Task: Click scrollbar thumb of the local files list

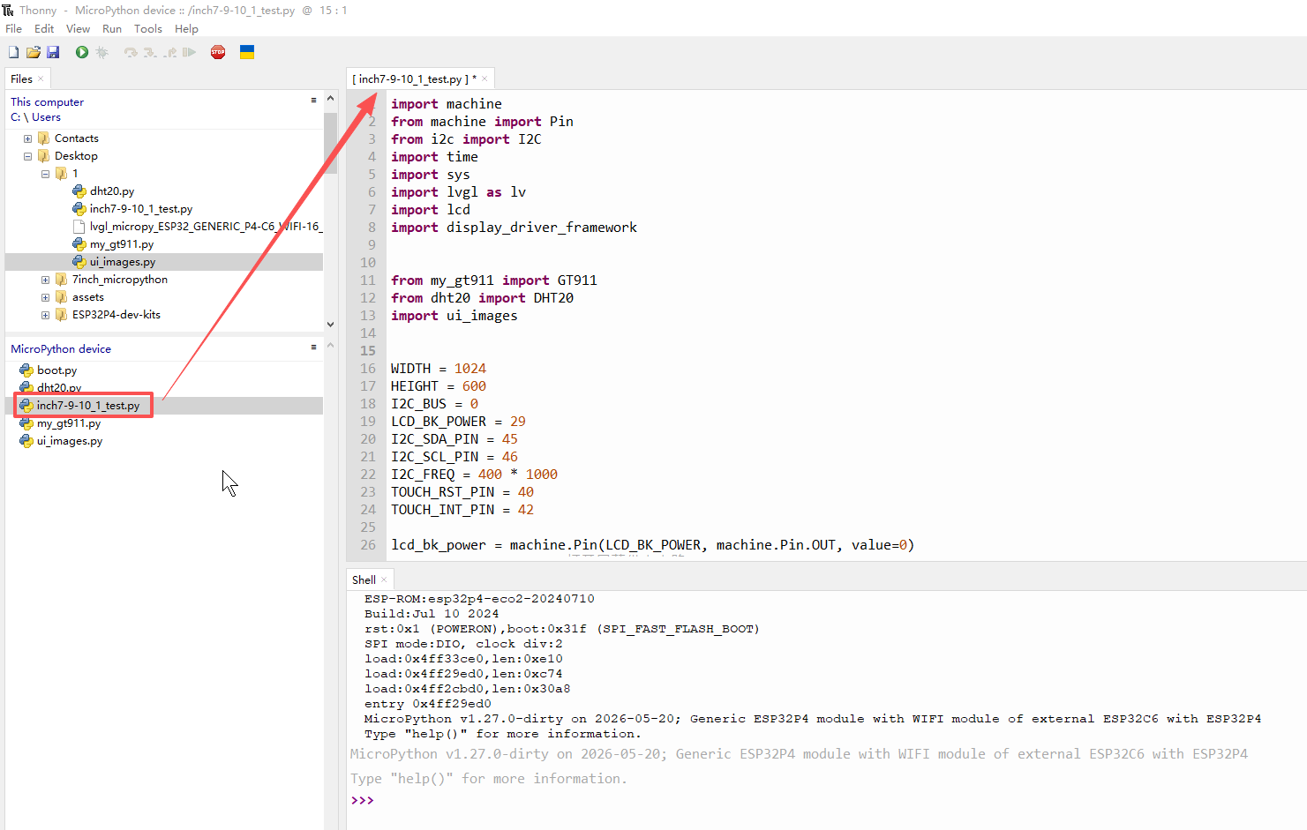Action: tap(330, 141)
